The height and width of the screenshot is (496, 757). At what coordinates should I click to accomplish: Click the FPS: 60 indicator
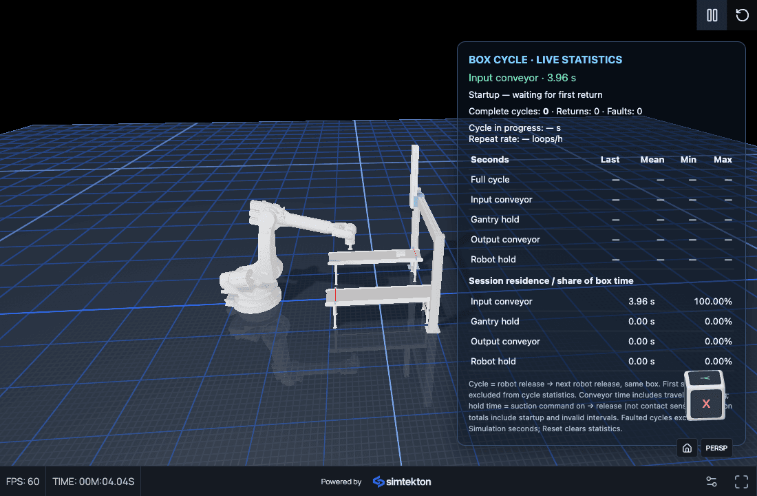pos(23,482)
